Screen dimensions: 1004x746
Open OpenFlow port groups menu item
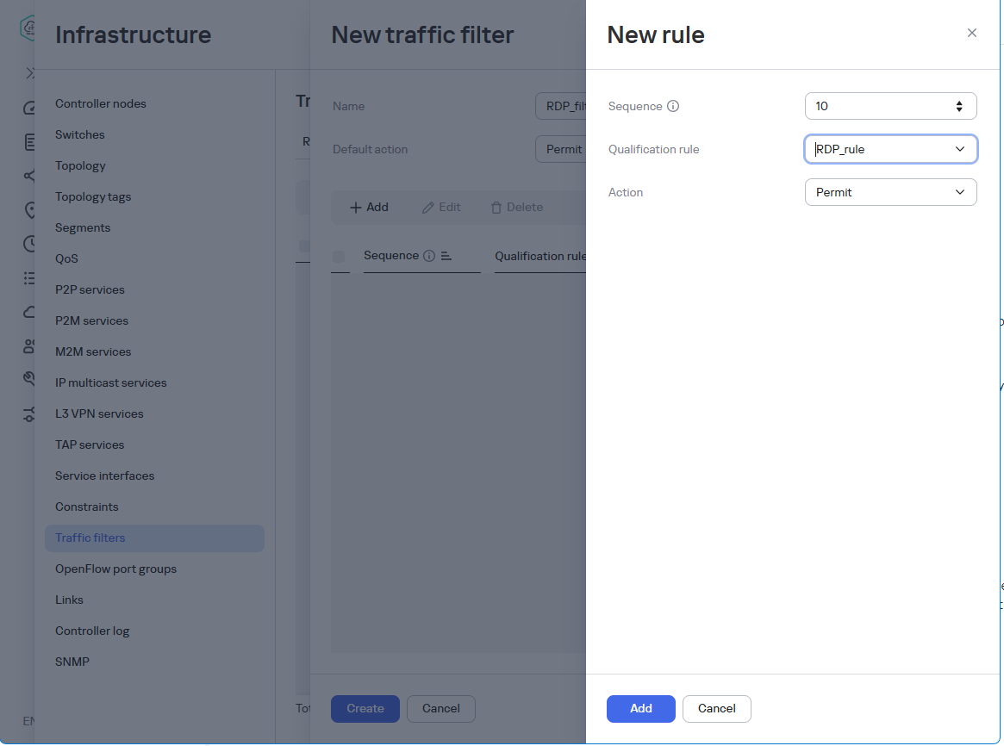pyautogui.click(x=115, y=569)
